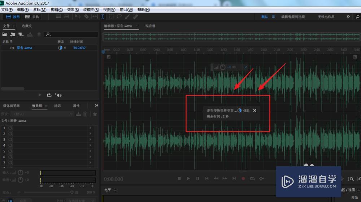Switch to the 媒体浏览器 tab
Screen dimensions: 361x202
(x=11, y=106)
